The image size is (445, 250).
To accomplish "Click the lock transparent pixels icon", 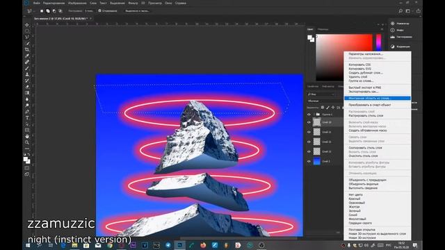I will [323, 108].
